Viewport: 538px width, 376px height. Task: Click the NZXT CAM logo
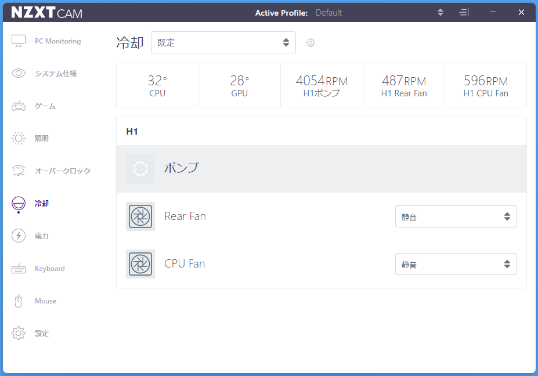click(x=46, y=13)
